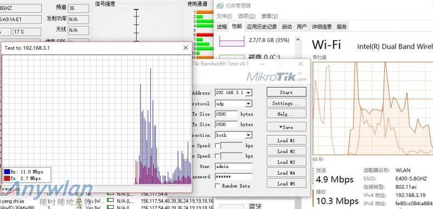Click the 17 % value field
433x209 pixels.
point(27,32)
